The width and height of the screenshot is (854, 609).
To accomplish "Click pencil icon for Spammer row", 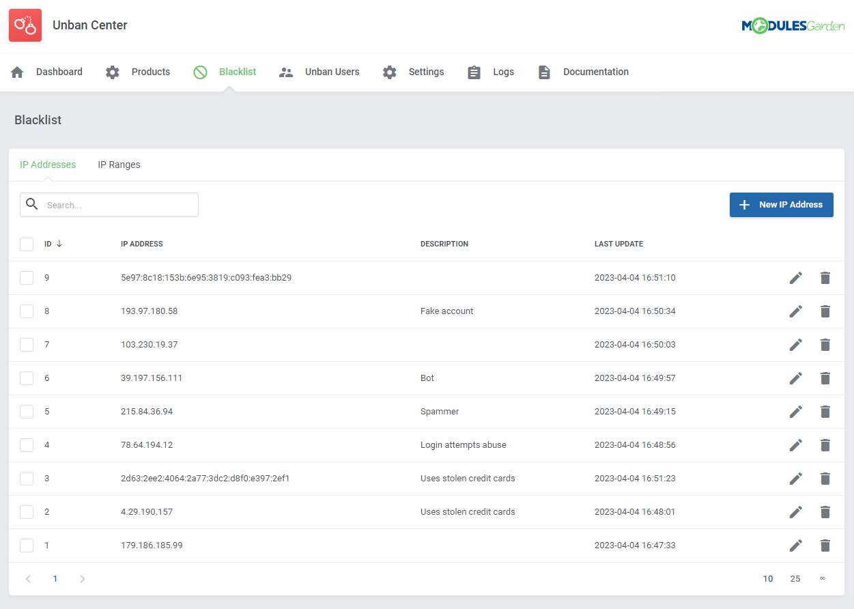I will 795,412.
